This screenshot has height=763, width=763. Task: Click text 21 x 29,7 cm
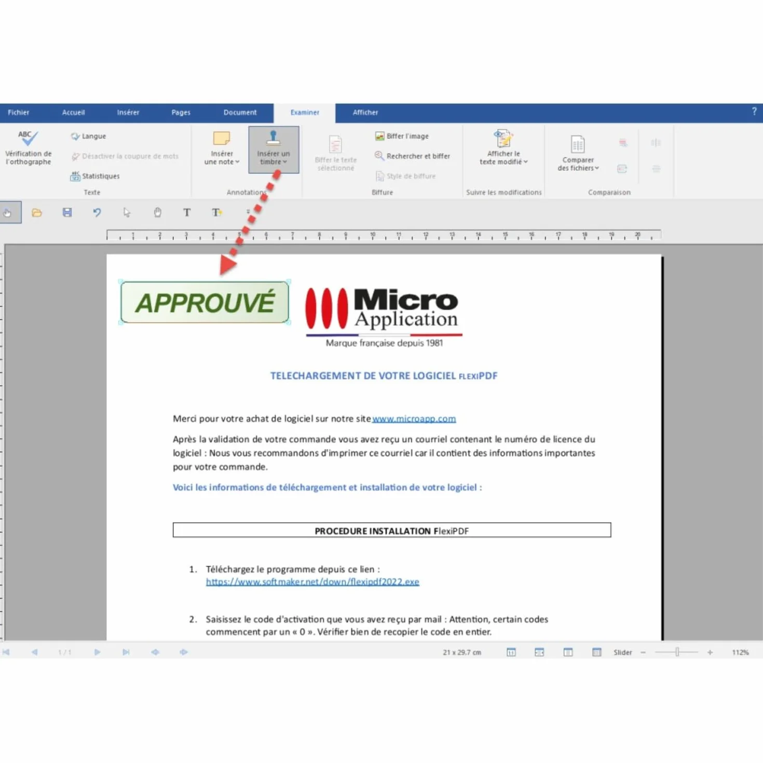pyautogui.click(x=462, y=652)
